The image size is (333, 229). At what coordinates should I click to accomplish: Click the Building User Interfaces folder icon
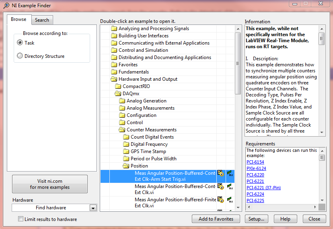114,36
